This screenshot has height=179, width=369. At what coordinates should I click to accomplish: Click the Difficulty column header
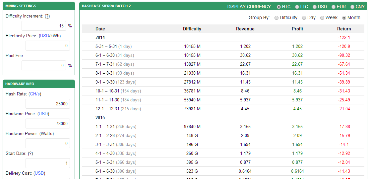click(192, 29)
